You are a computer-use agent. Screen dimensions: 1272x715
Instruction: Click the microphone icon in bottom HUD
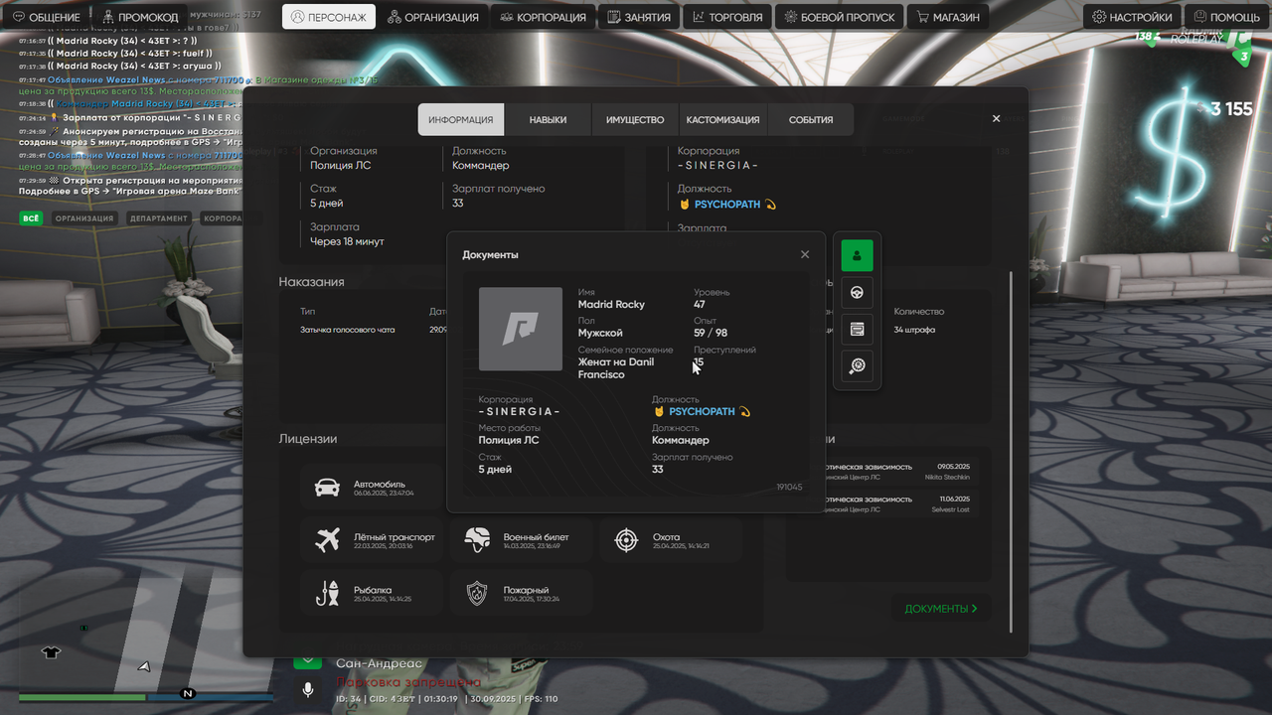coord(308,689)
